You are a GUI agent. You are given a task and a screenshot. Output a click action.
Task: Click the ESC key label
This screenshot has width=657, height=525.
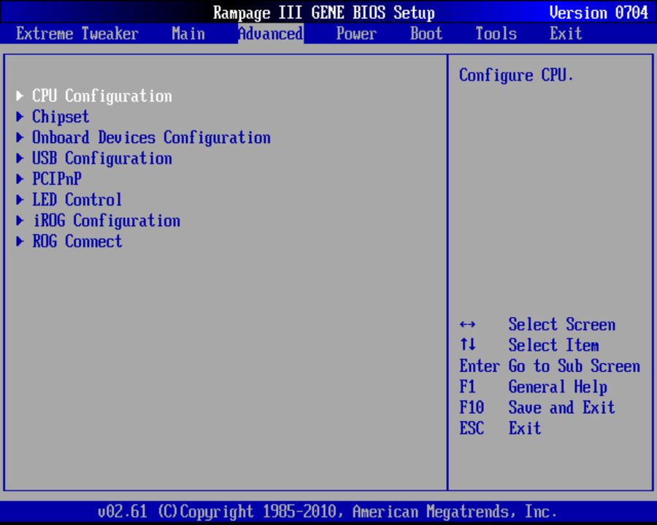tap(472, 428)
